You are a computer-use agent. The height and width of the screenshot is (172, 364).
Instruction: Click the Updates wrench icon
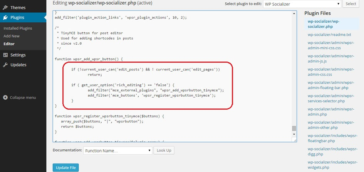click(5, 65)
